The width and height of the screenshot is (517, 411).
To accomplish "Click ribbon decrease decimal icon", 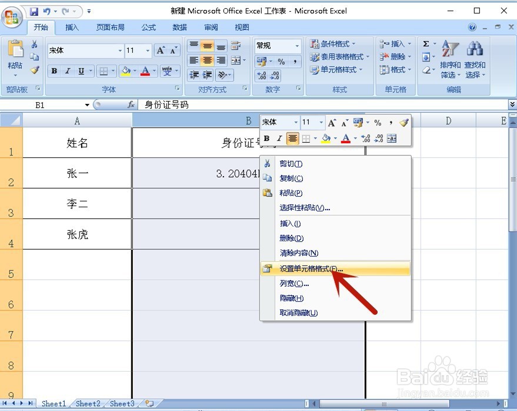I will pyautogui.click(x=275, y=76).
